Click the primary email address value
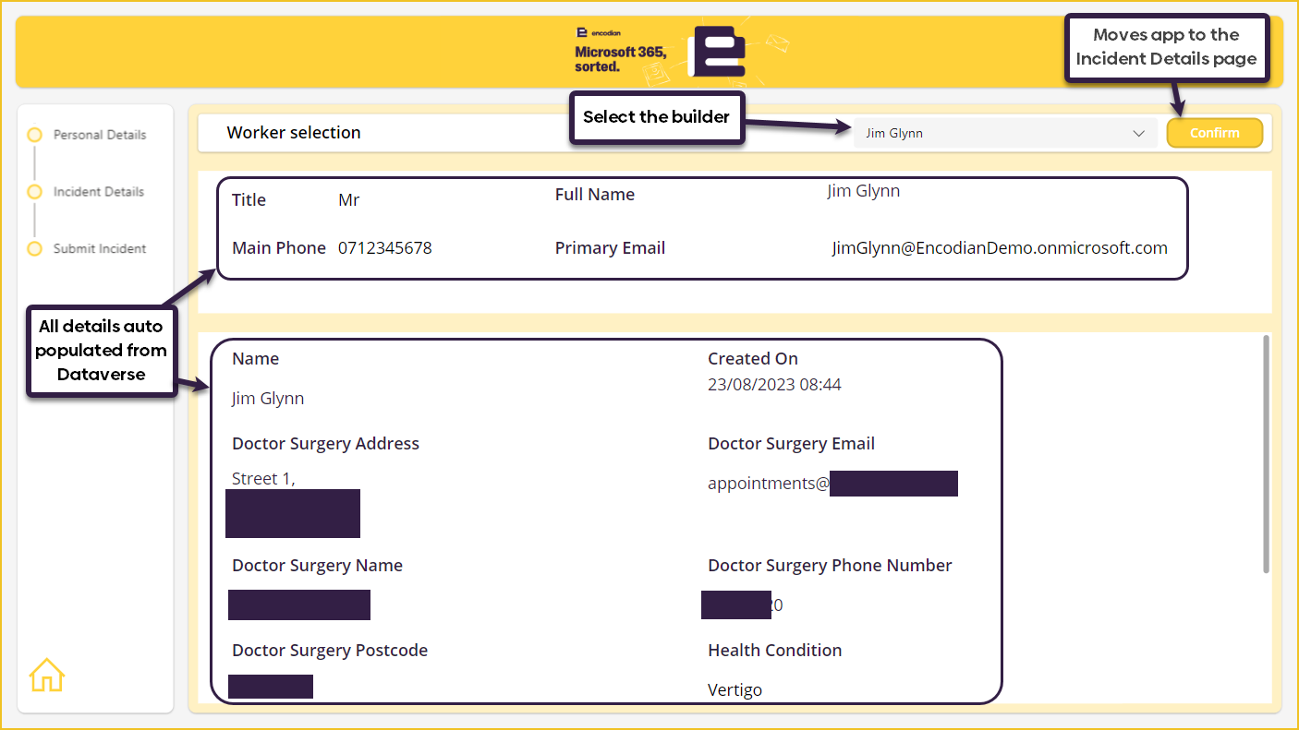This screenshot has width=1299, height=730. point(1000,248)
